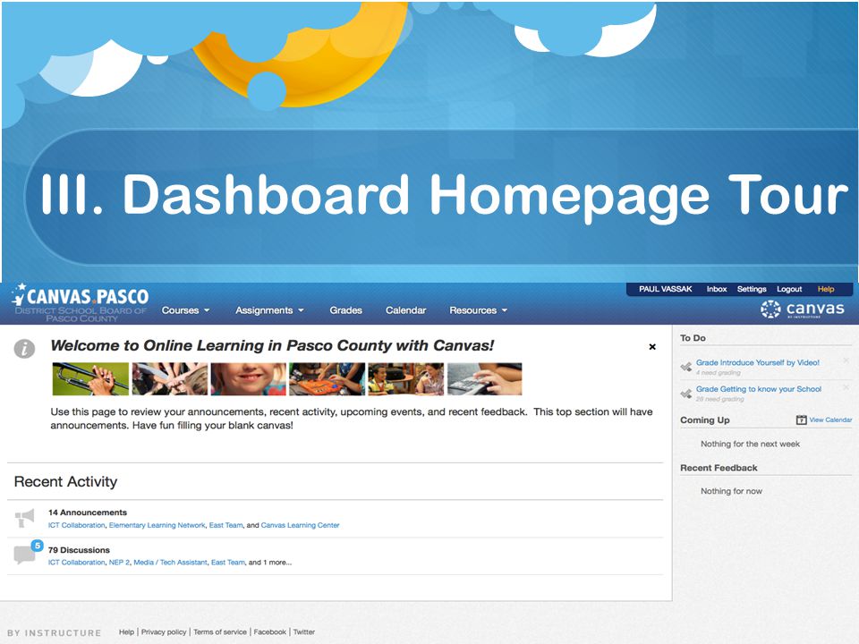Open the Twitter footer link

(x=304, y=632)
